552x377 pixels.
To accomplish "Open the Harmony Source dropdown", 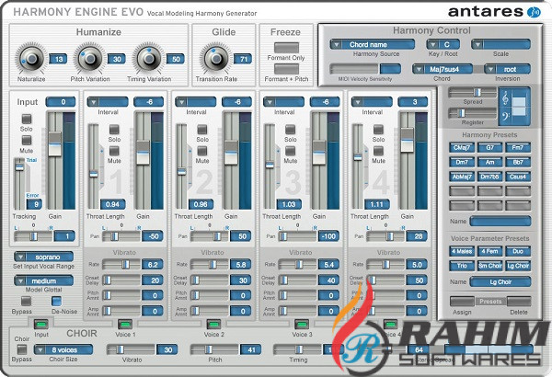I will (372, 44).
